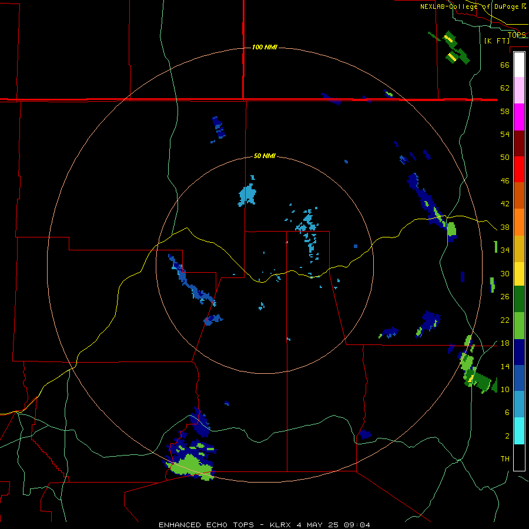Pick the gold legend color band
The width and height of the screenshot is (529, 529).
tap(519, 248)
